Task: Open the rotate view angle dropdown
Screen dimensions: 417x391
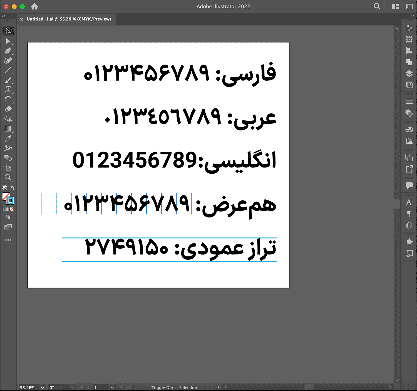Action: (x=72, y=387)
